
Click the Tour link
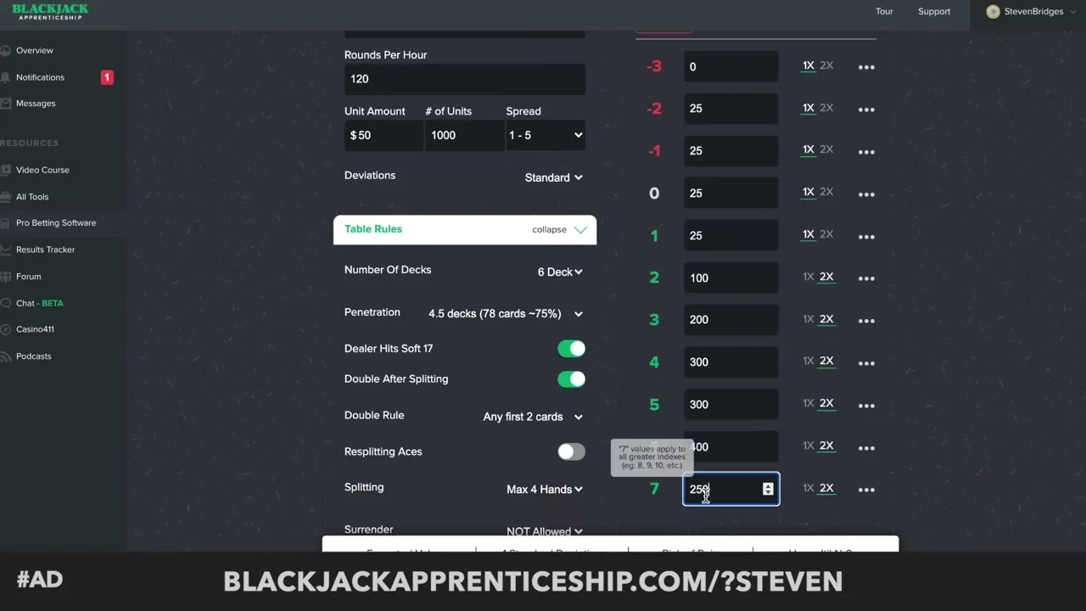(x=884, y=12)
